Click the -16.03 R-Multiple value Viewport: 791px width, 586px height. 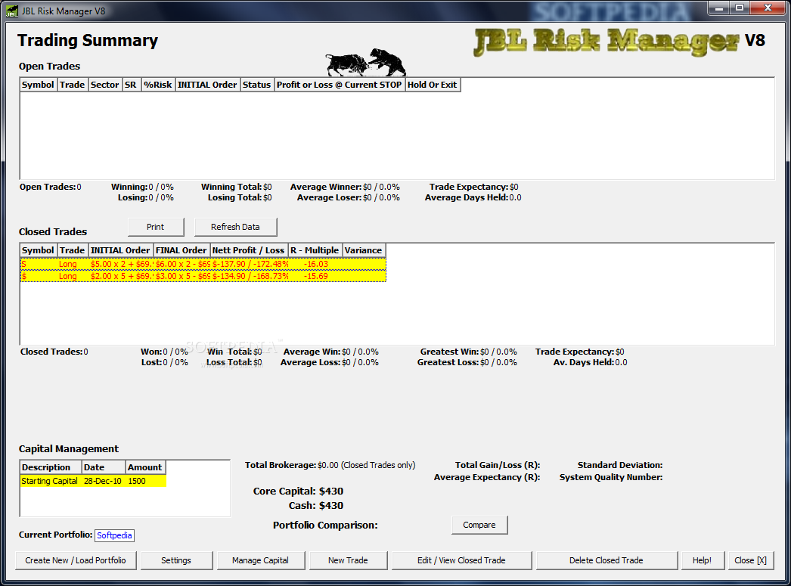[x=316, y=264]
